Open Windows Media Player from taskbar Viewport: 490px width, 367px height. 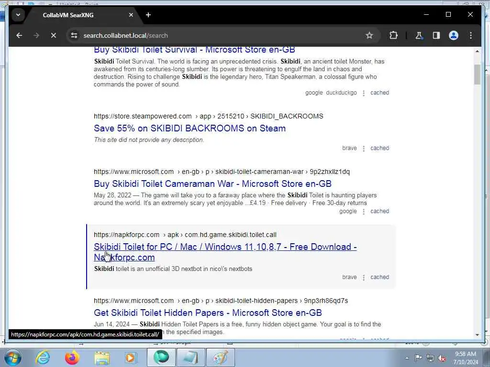(x=131, y=358)
